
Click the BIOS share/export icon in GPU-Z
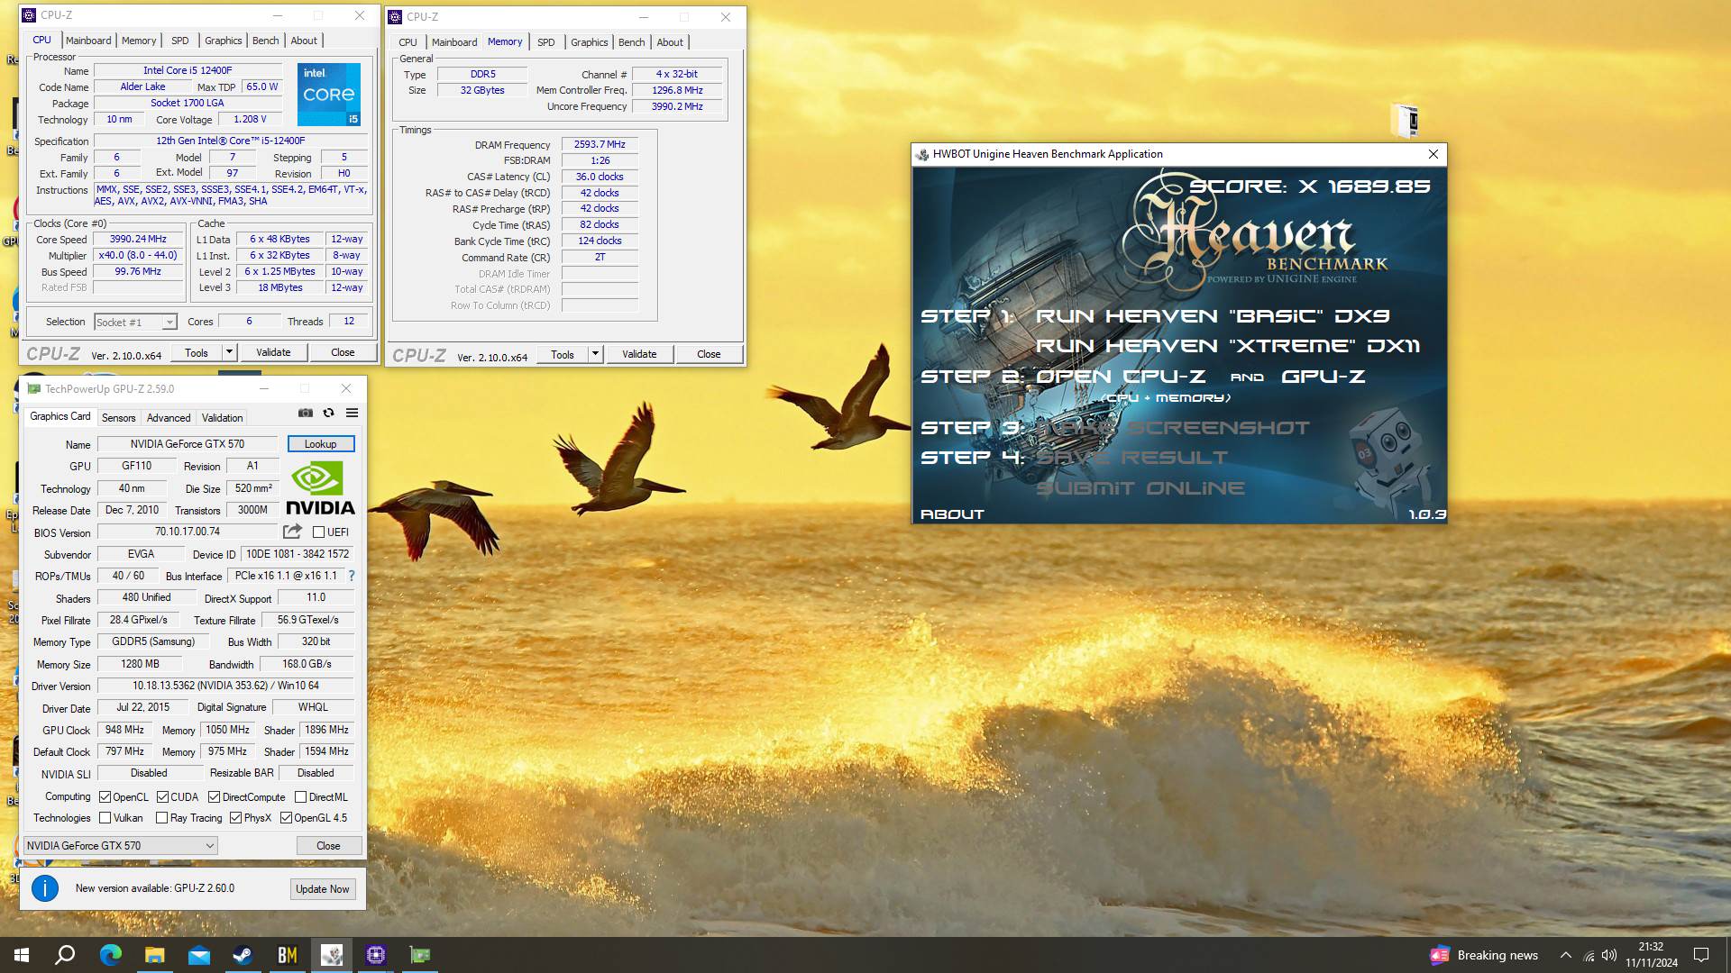292,532
